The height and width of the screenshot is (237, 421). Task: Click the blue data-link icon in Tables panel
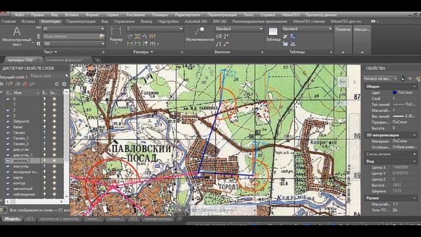point(293,36)
